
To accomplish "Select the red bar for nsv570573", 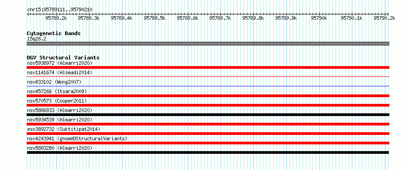I will (x=208, y=105).
